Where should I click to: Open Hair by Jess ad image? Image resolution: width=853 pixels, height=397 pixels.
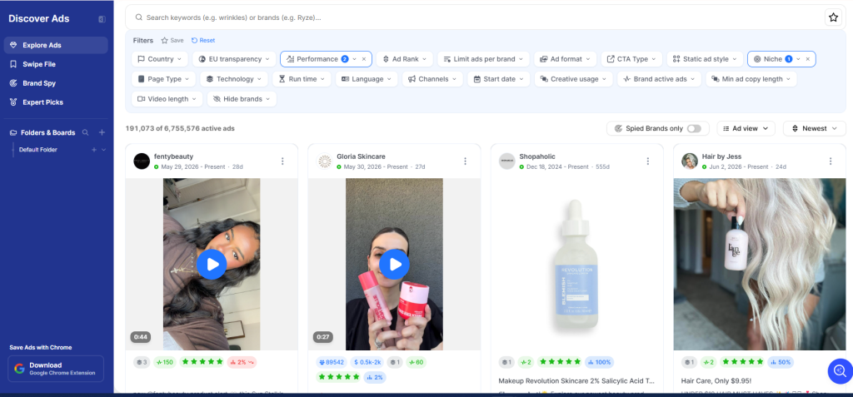coord(760,265)
